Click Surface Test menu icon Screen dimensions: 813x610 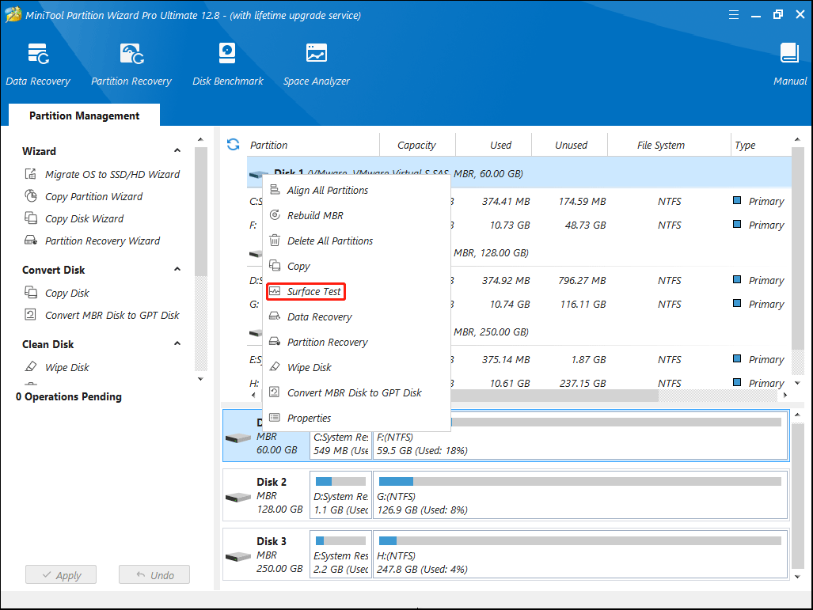coord(275,291)
